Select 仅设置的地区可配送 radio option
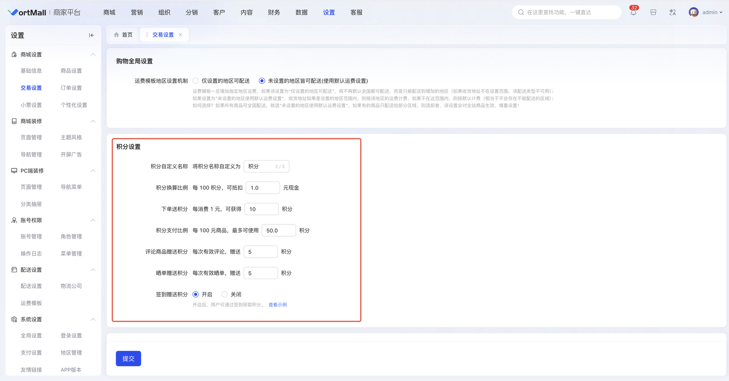The width and height of the screenshot is (729, 381). click(196, 81)
